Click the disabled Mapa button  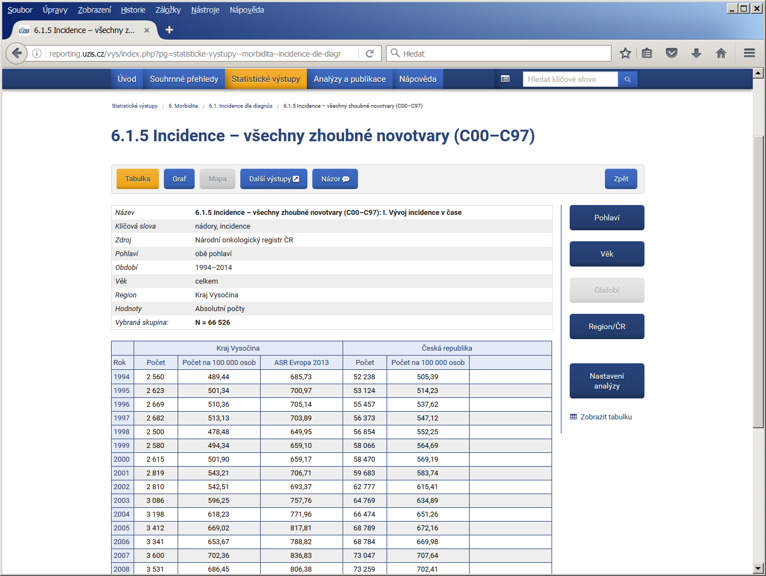pos(217,179)
